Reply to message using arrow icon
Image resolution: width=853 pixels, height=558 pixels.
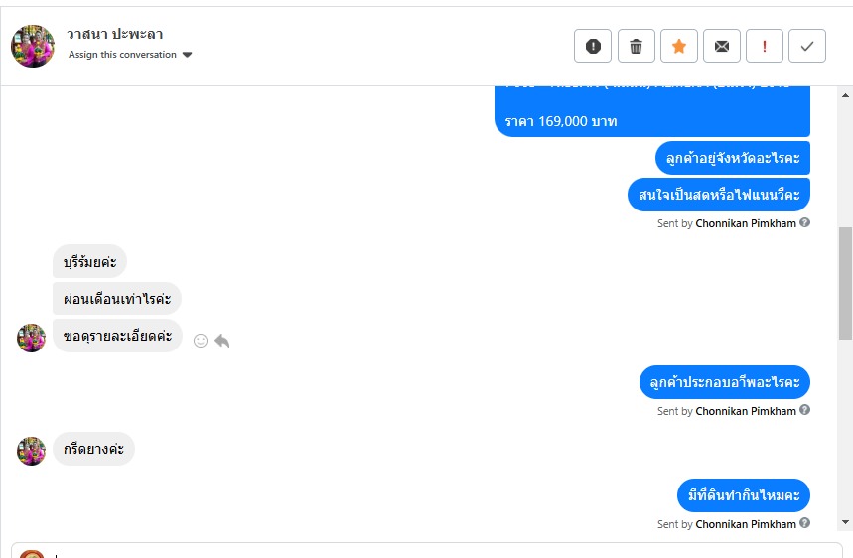click(222, 340)
